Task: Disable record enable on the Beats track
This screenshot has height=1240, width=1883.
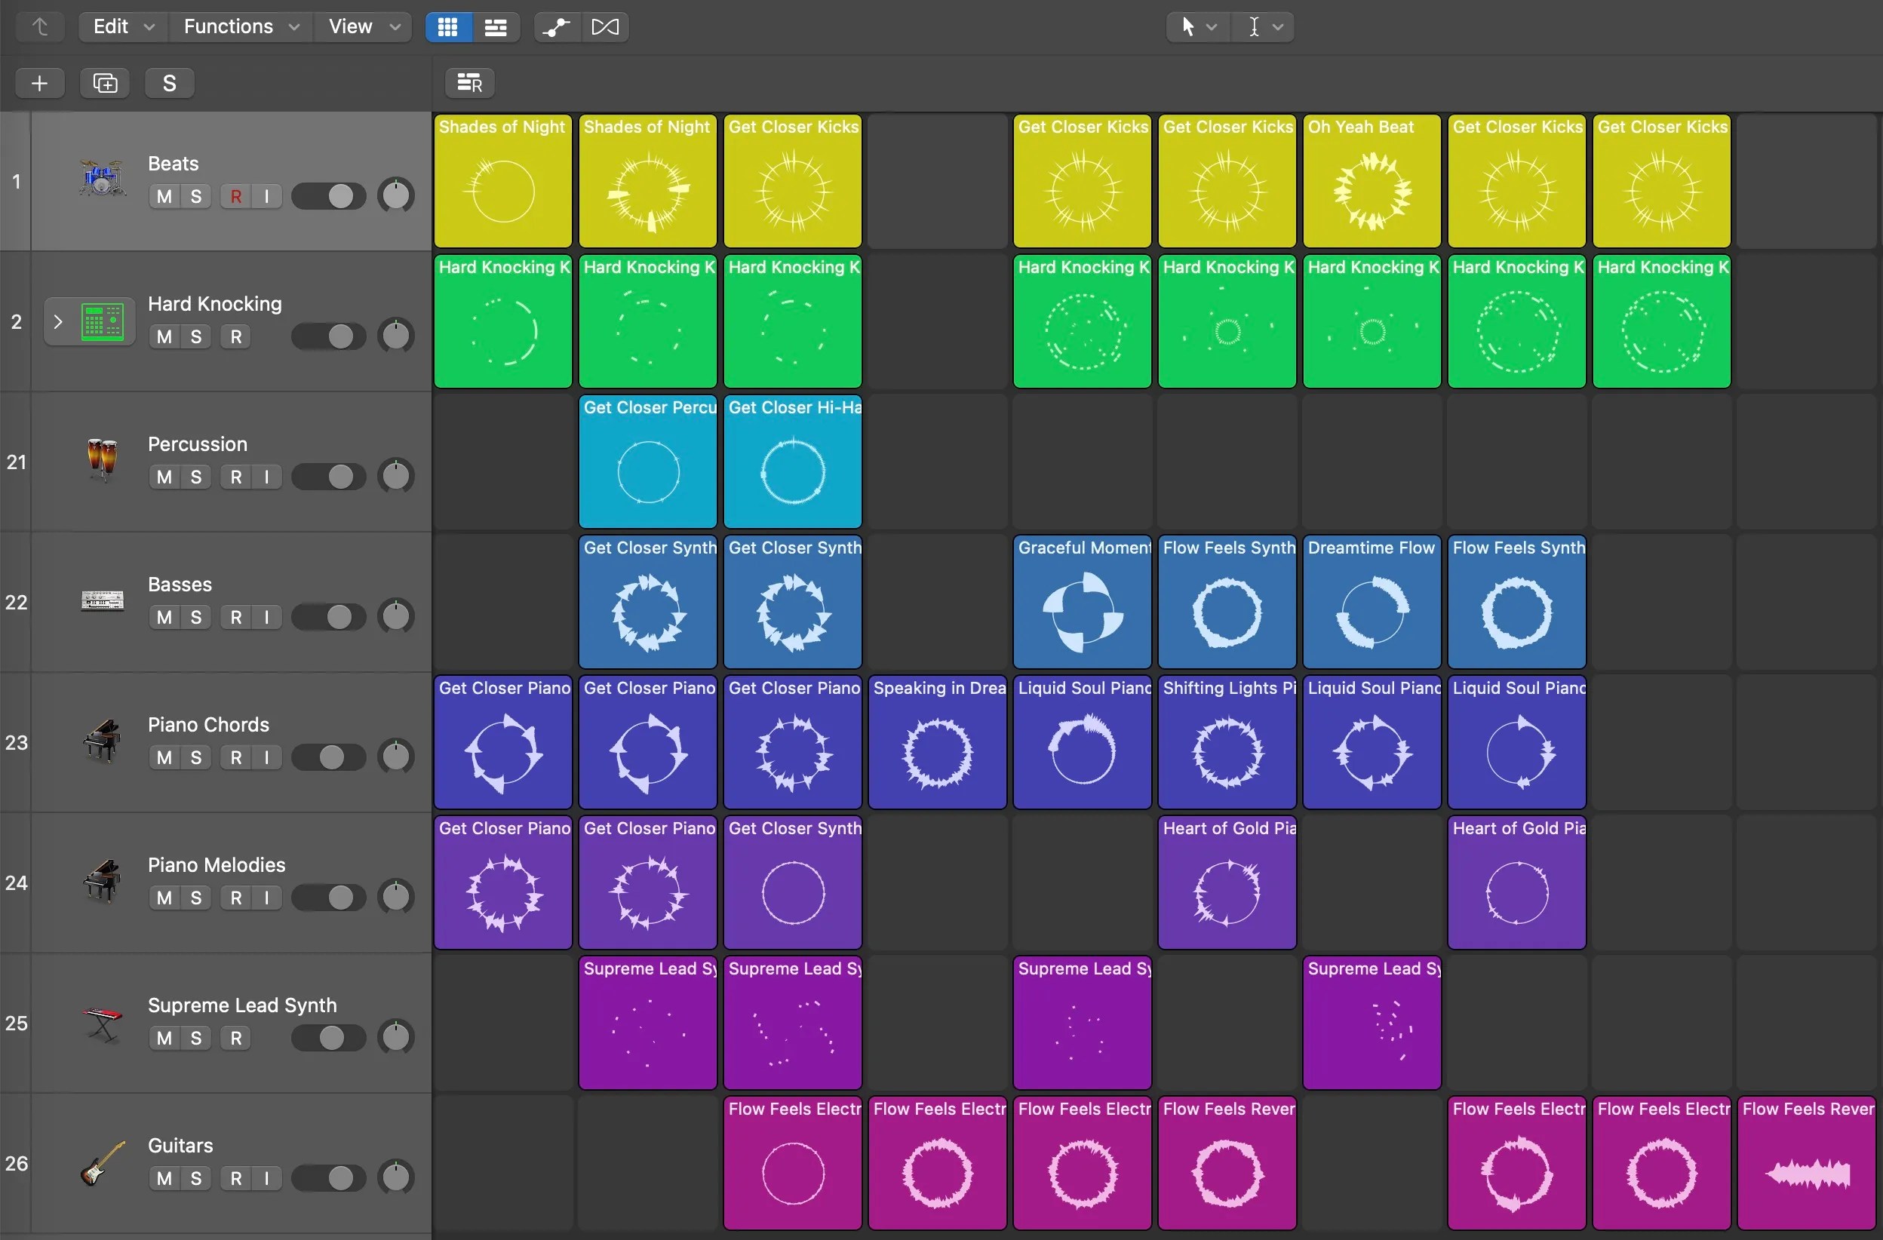Action: point(236,195)
